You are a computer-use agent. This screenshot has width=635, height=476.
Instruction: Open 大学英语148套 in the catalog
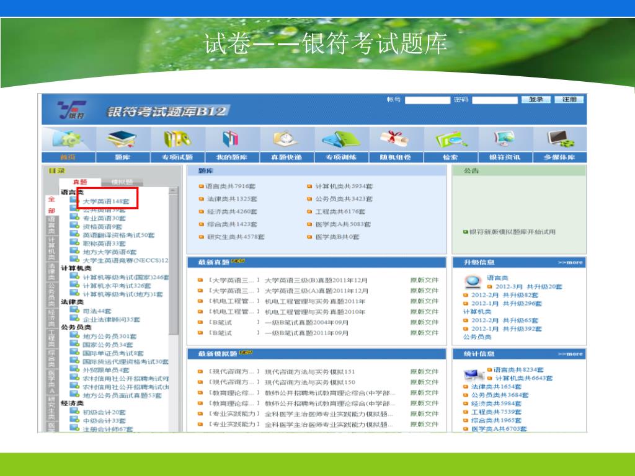(x=106, y=201)
